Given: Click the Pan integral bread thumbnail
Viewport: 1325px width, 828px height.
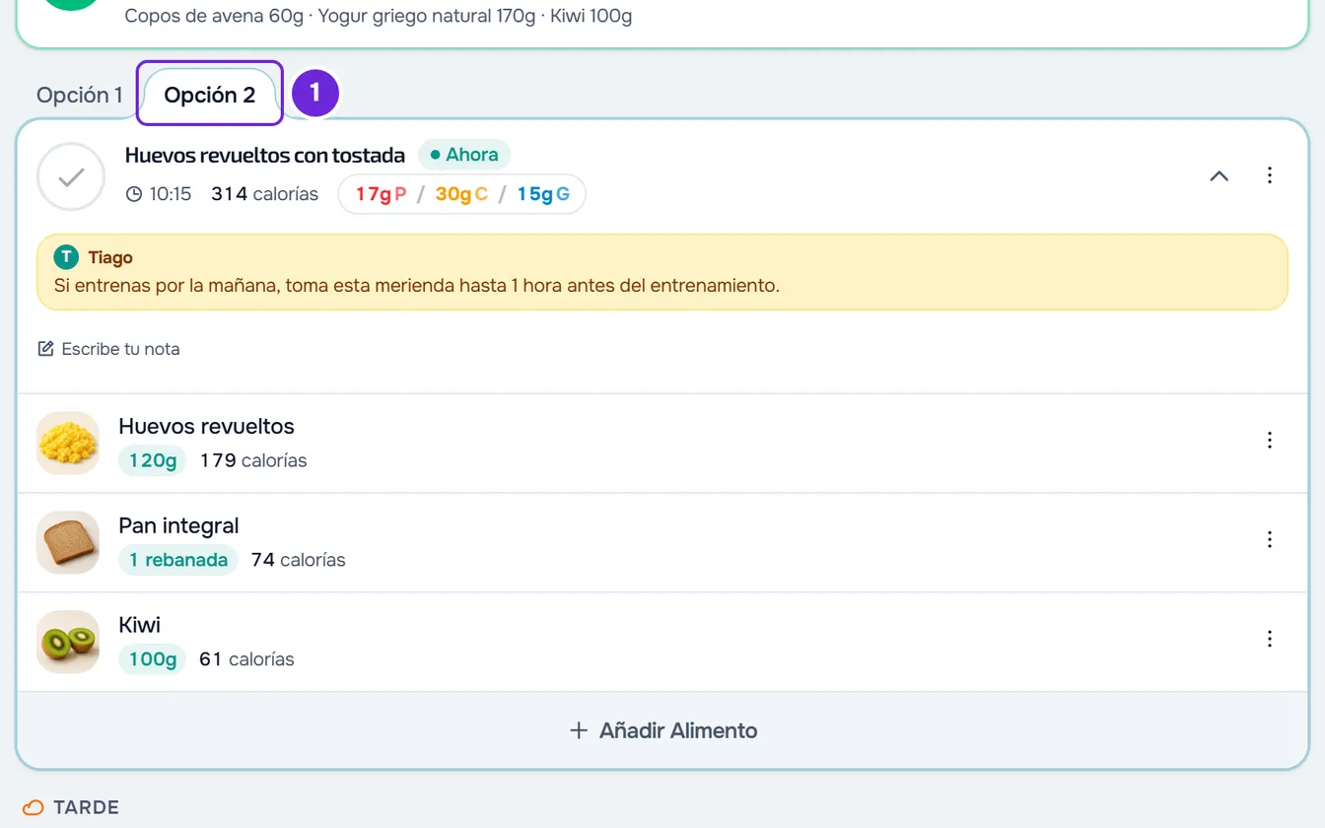Looking at the screenshot, I should 68,543.
